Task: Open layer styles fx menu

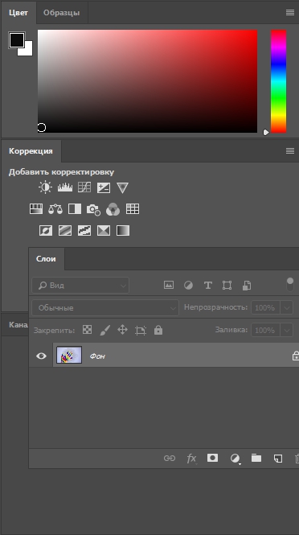Action: tap(191, 459)
